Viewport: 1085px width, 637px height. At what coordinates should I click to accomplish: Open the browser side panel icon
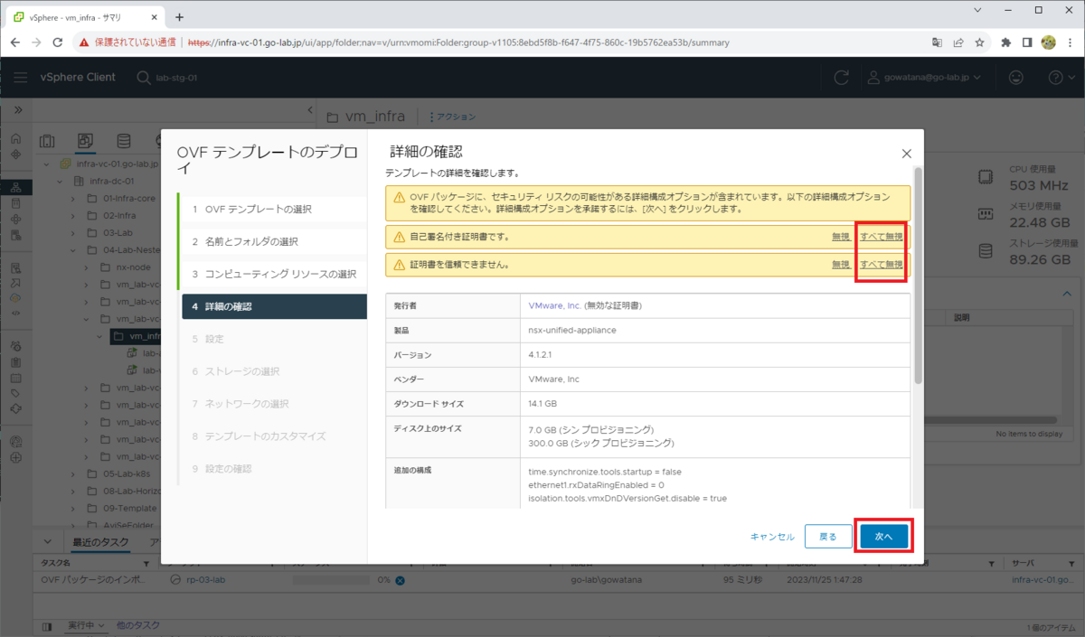point(1027,42)
